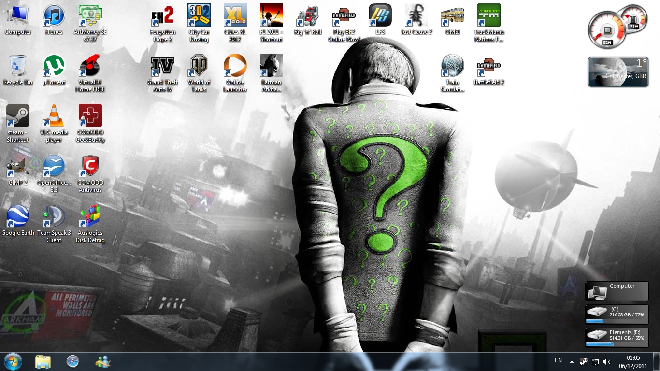This screenshot has width=660, height=371.
Task: Click the FL 2011 - Shortcut icon
Action: (x=271, y=23)
